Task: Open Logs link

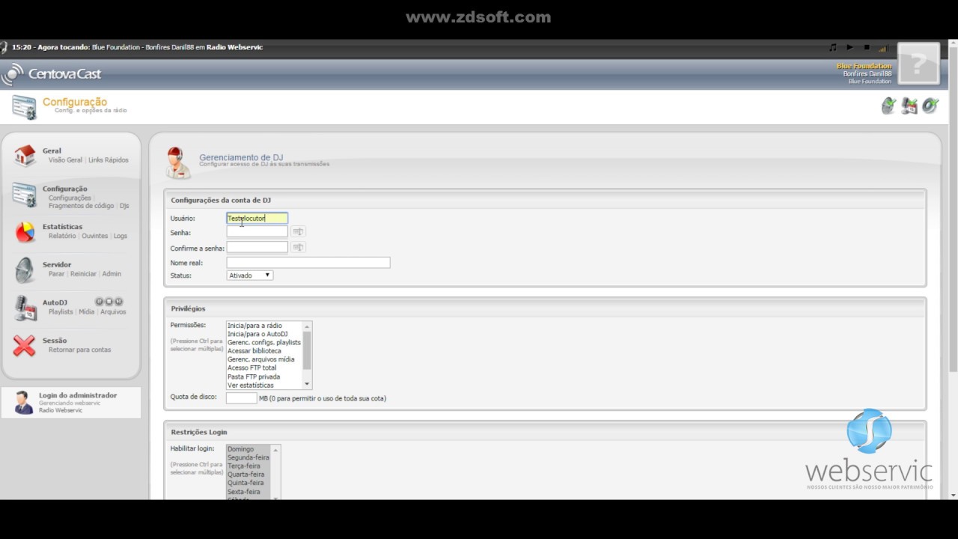Action: (x=120, y=236)
